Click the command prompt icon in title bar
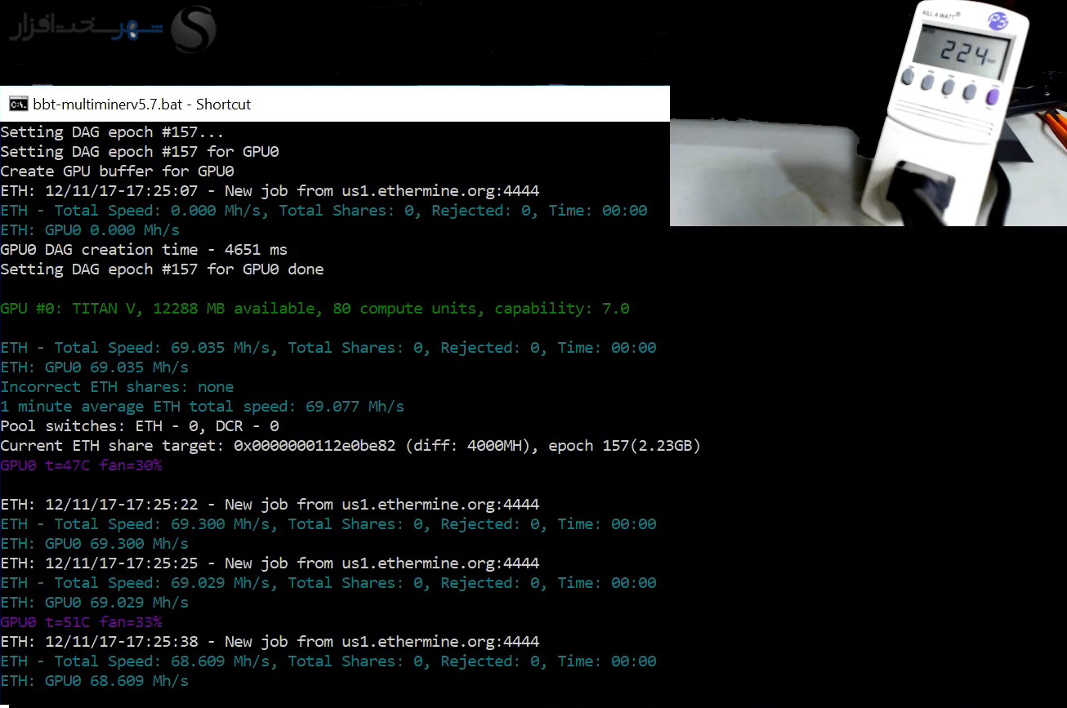 click(16, 104)
